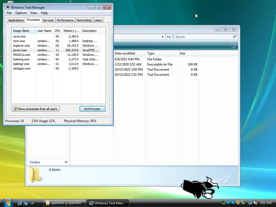The image size is (276, 207).
Task: Select the File Folder row in Explorer
Action: 156,59
